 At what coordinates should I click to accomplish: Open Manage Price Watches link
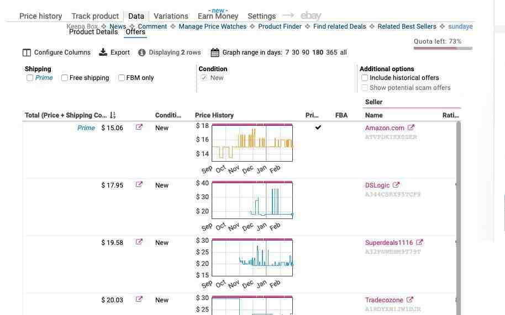213,26
